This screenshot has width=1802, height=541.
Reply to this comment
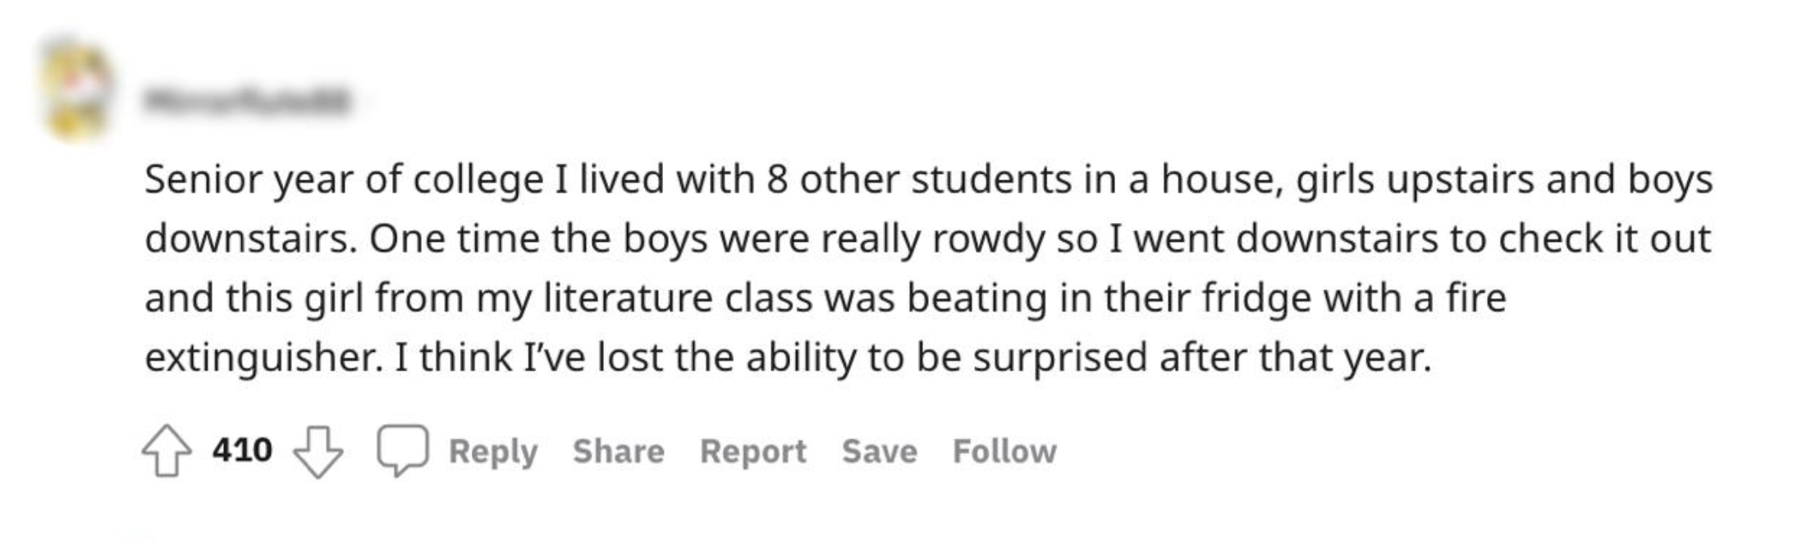tap(492, 451)
